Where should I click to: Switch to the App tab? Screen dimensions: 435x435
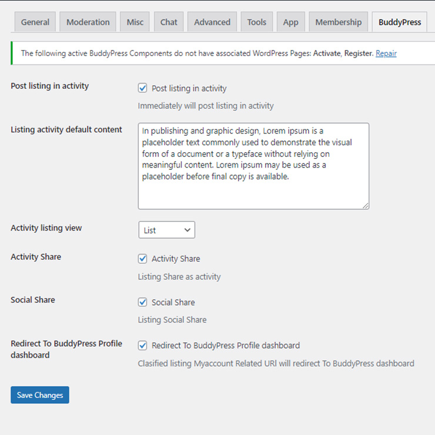pos(291,22)
